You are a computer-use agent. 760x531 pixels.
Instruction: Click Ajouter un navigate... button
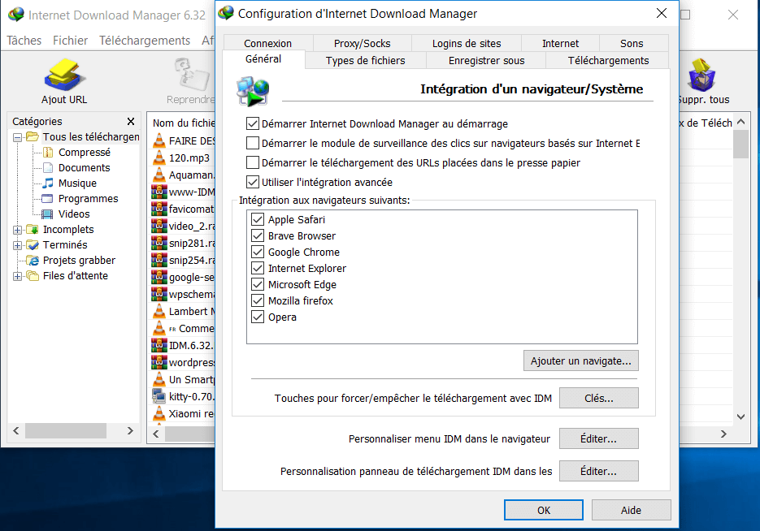coord(580,360)
